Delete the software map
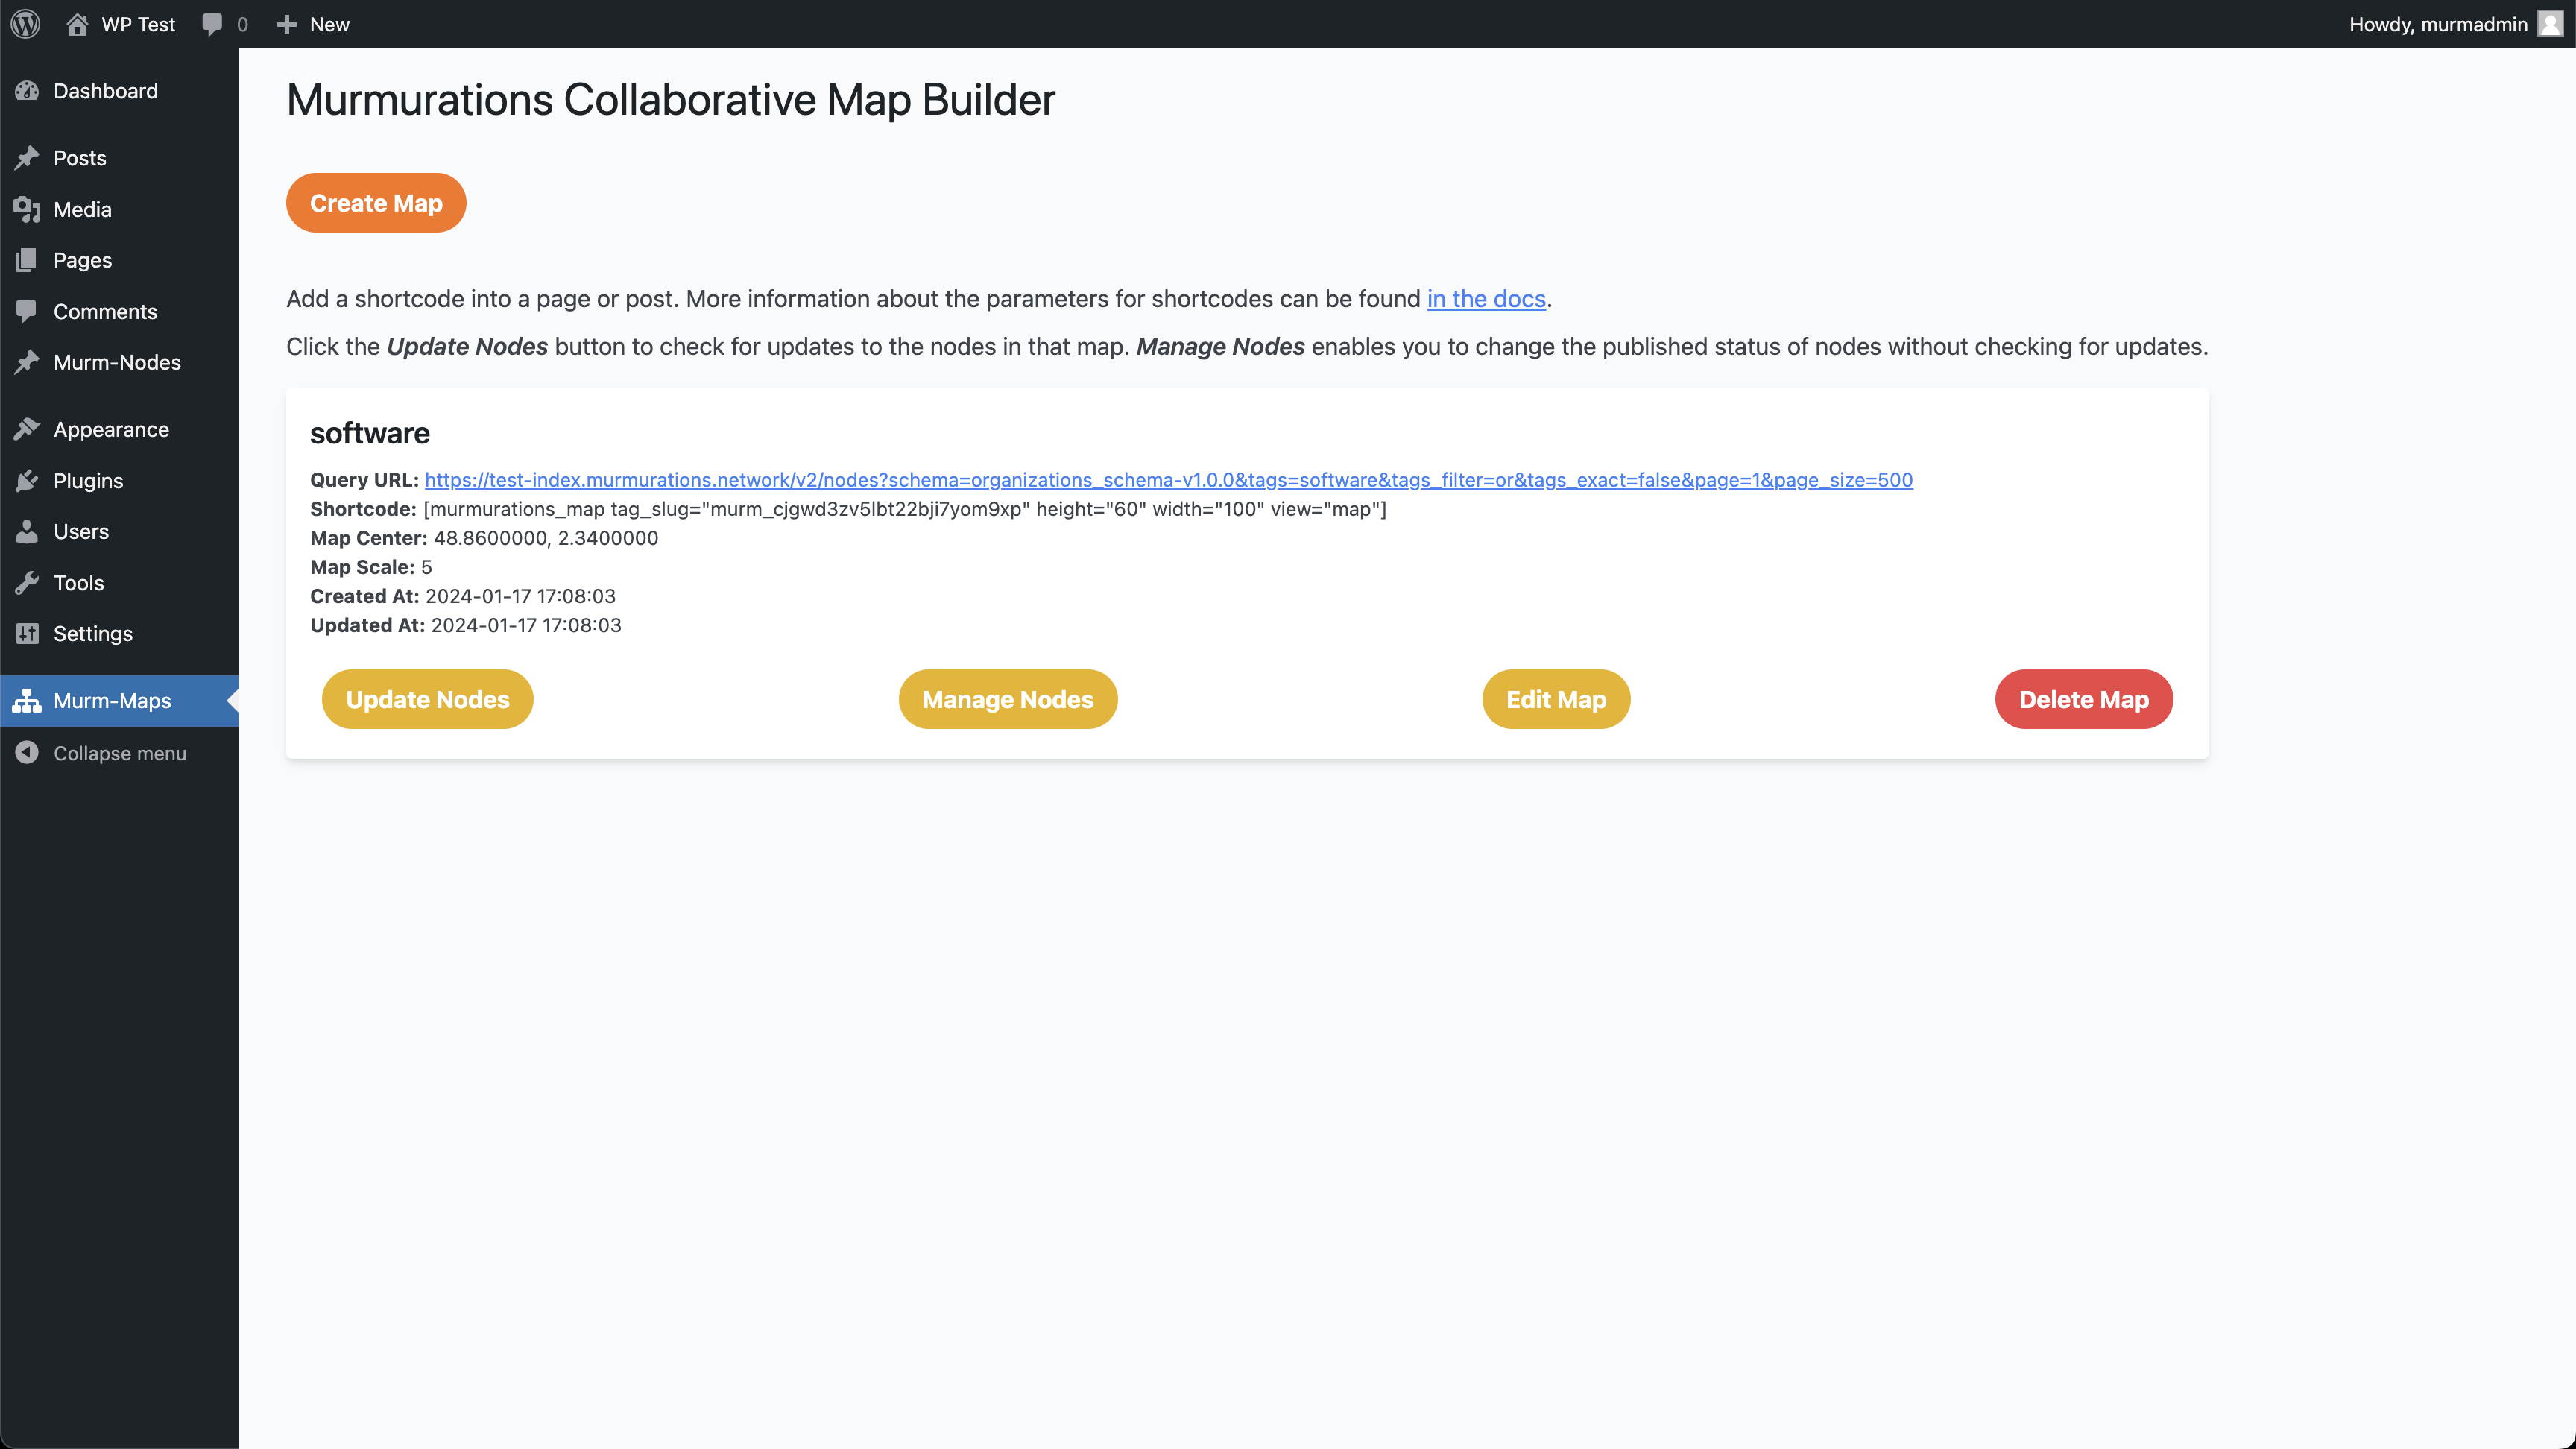Image resolution: width=2576 pixels, height=1449 pixels. pos(2083,699)
